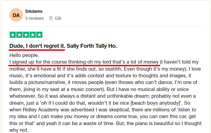Viewport: 211px width, 133px height.
Task: Click the fourth green rating star
Action: pos(33,35)
